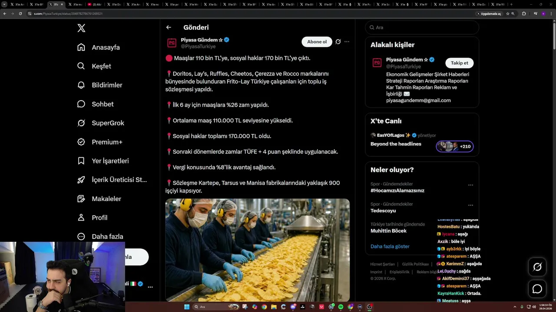The height and width of the screenshot is (312, 556).
Task: Click the browser address bar
Action: (252, 13)
